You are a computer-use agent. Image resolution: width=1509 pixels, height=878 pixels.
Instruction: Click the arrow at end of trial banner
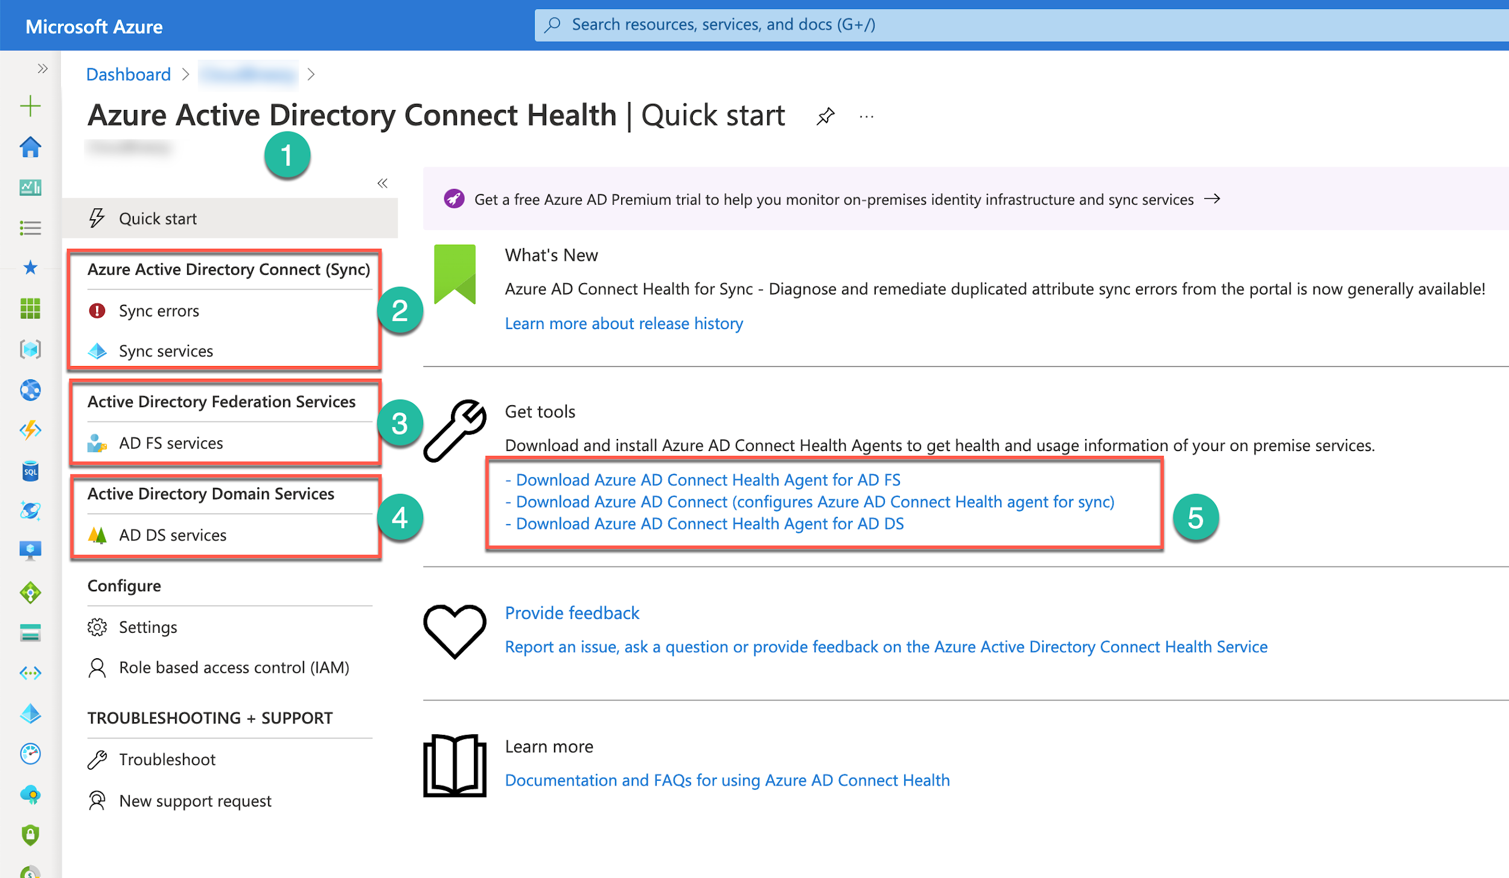click(x=1212, y=199)
